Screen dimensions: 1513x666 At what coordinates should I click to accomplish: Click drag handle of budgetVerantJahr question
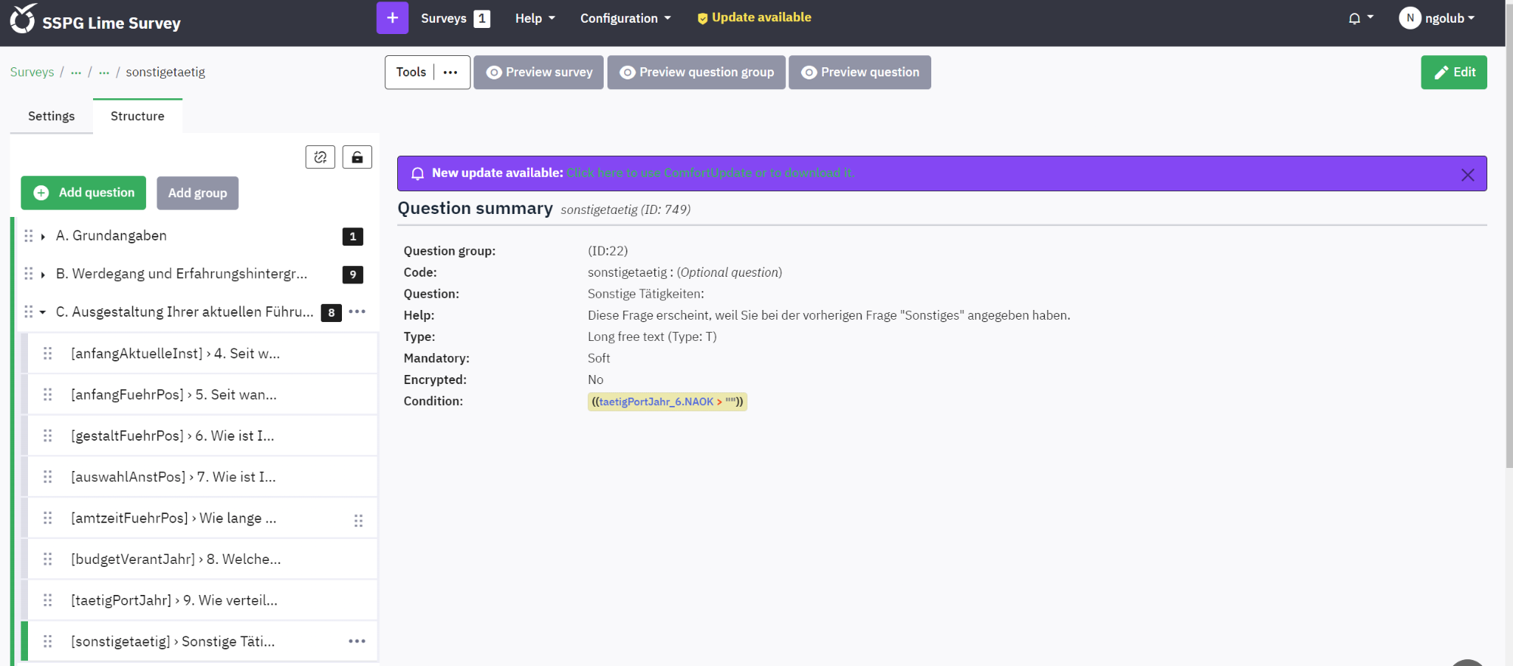[48, 559]
